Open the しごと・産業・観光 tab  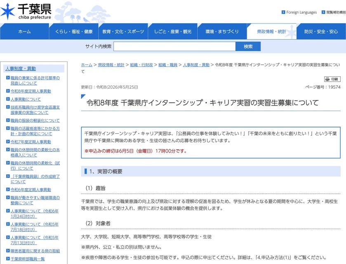pos(172,31)
